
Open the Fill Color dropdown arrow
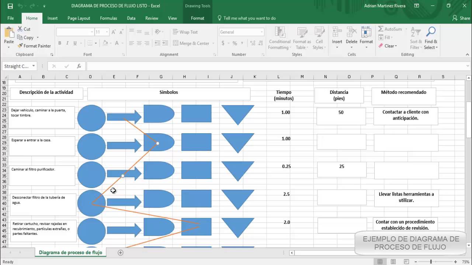(x=111, y=43)
